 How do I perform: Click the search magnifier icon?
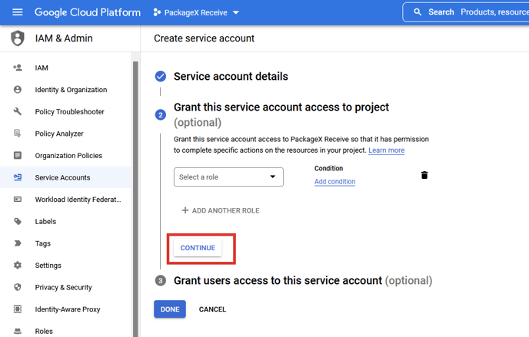418,12
